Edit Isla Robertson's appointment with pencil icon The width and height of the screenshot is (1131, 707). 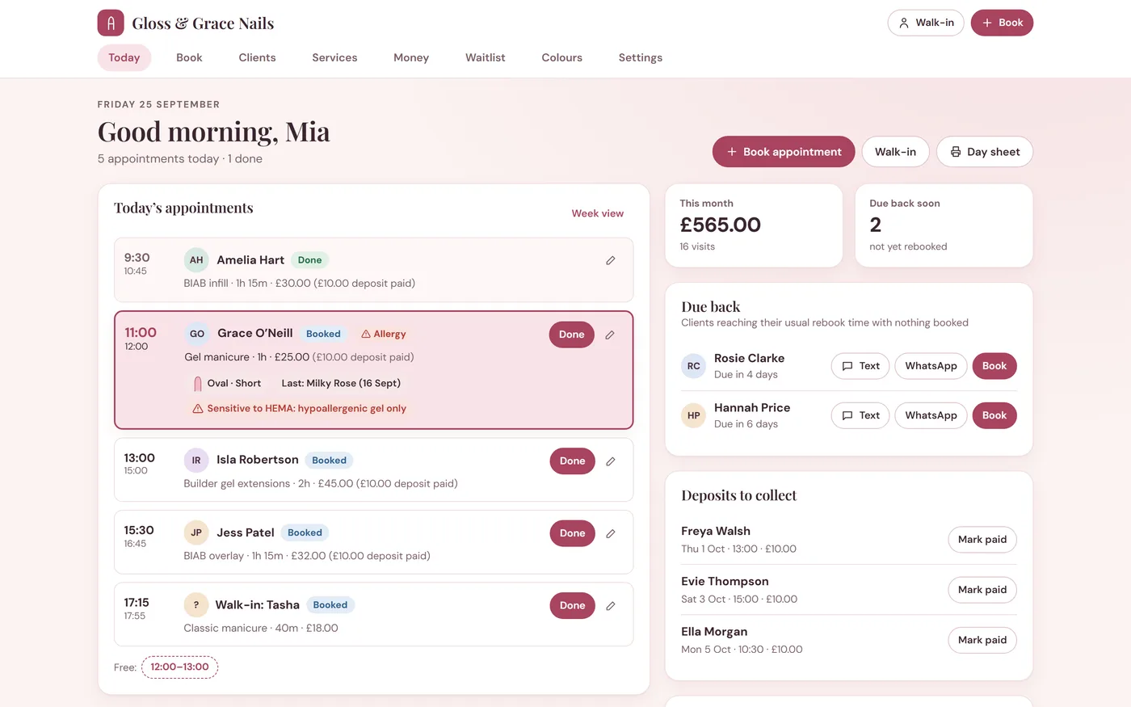pyautogui.click(x=611, y=461)
